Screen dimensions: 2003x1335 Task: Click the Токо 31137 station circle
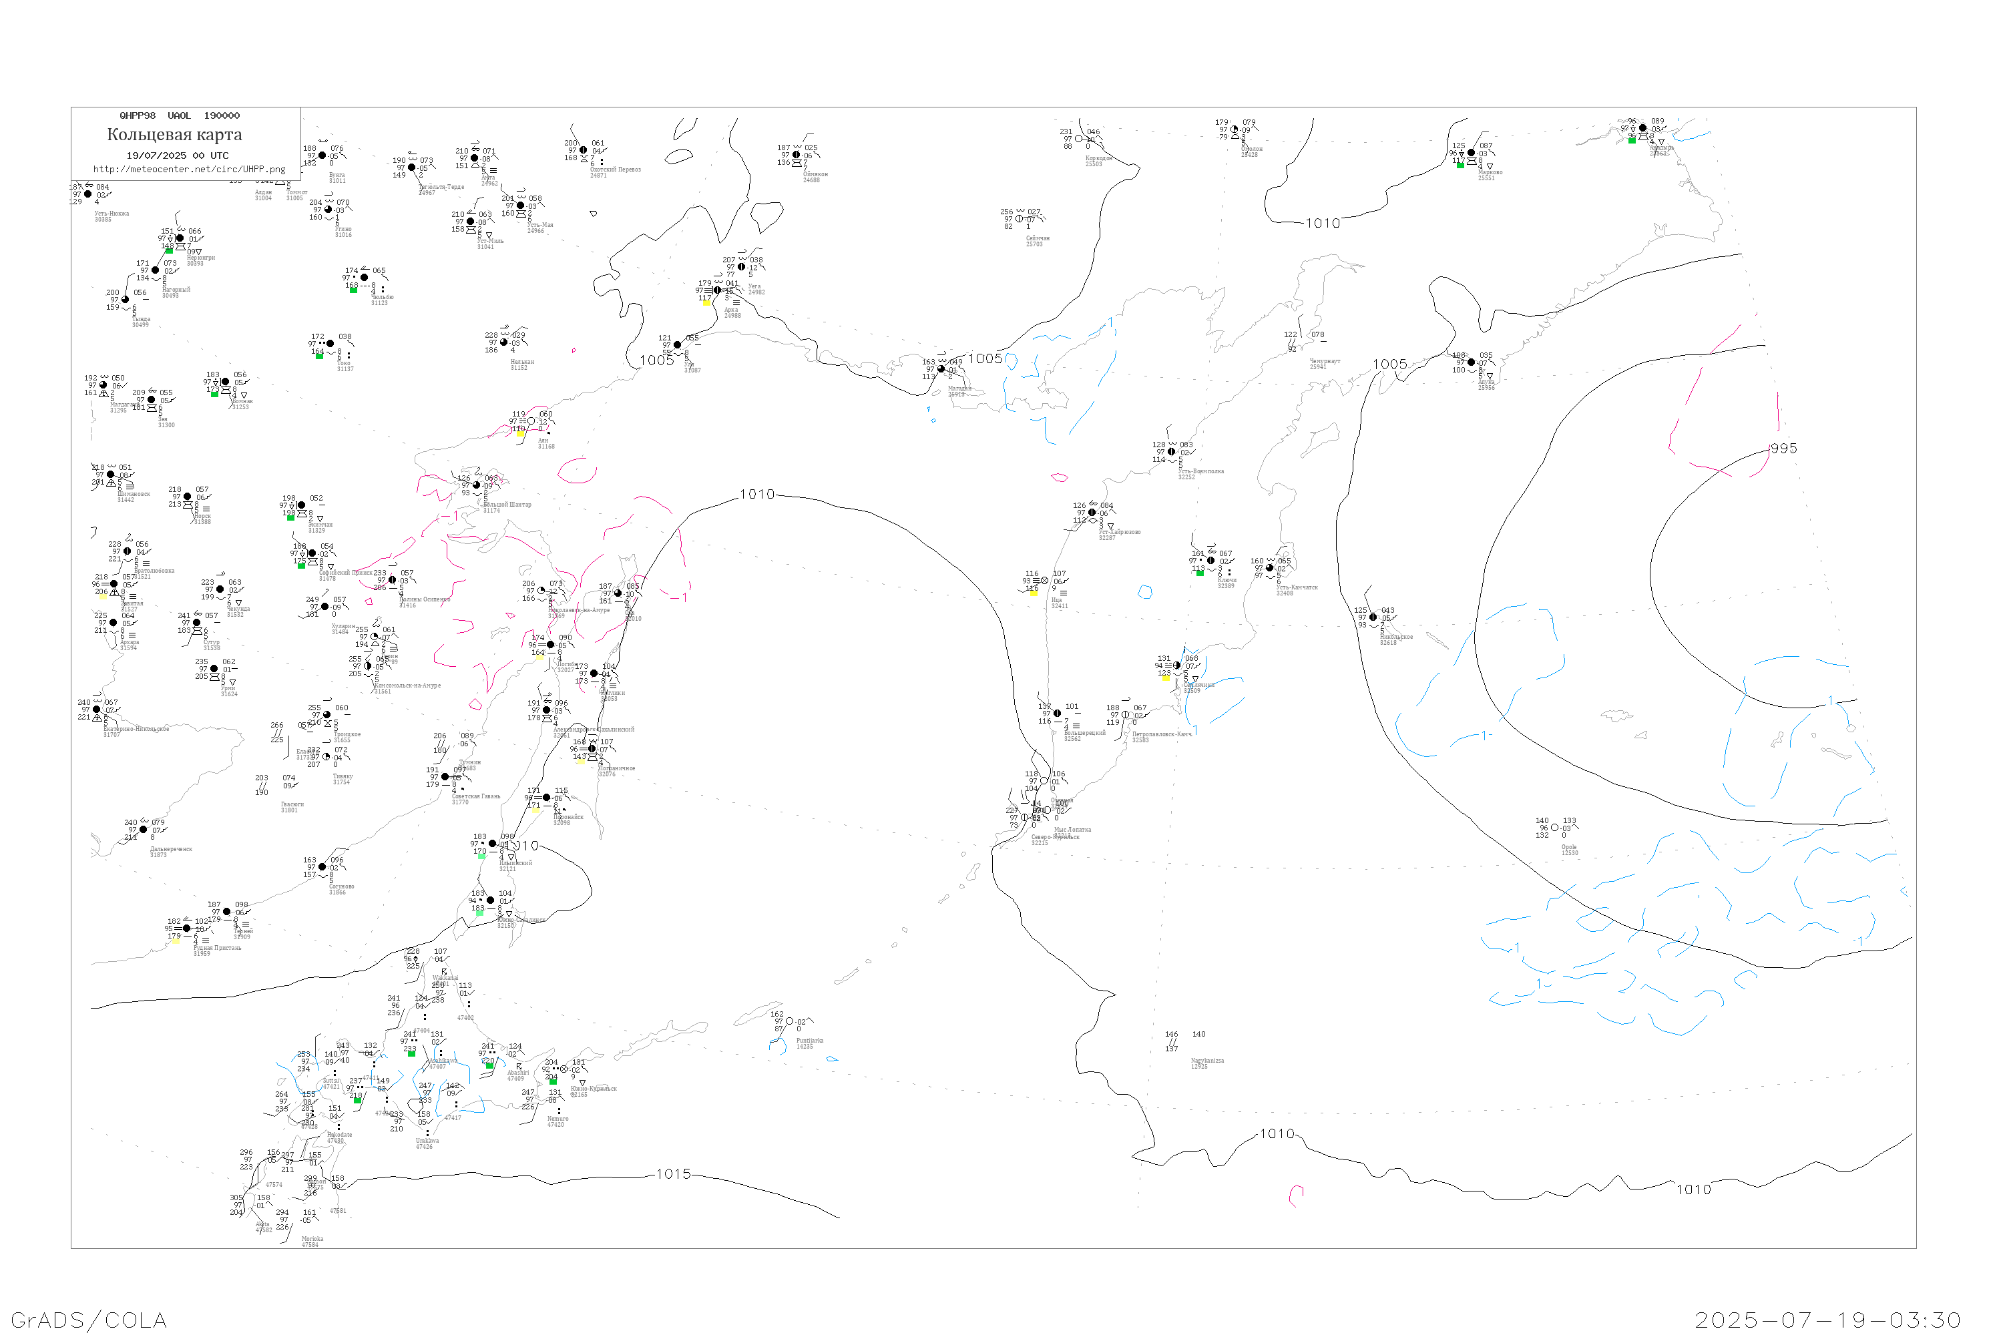coord(330,344)
